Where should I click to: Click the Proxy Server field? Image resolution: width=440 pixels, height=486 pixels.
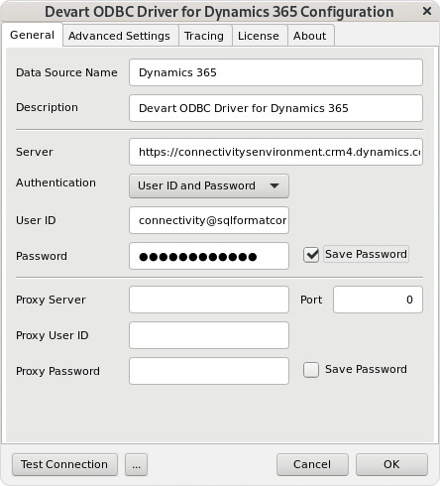pos(209,300)
